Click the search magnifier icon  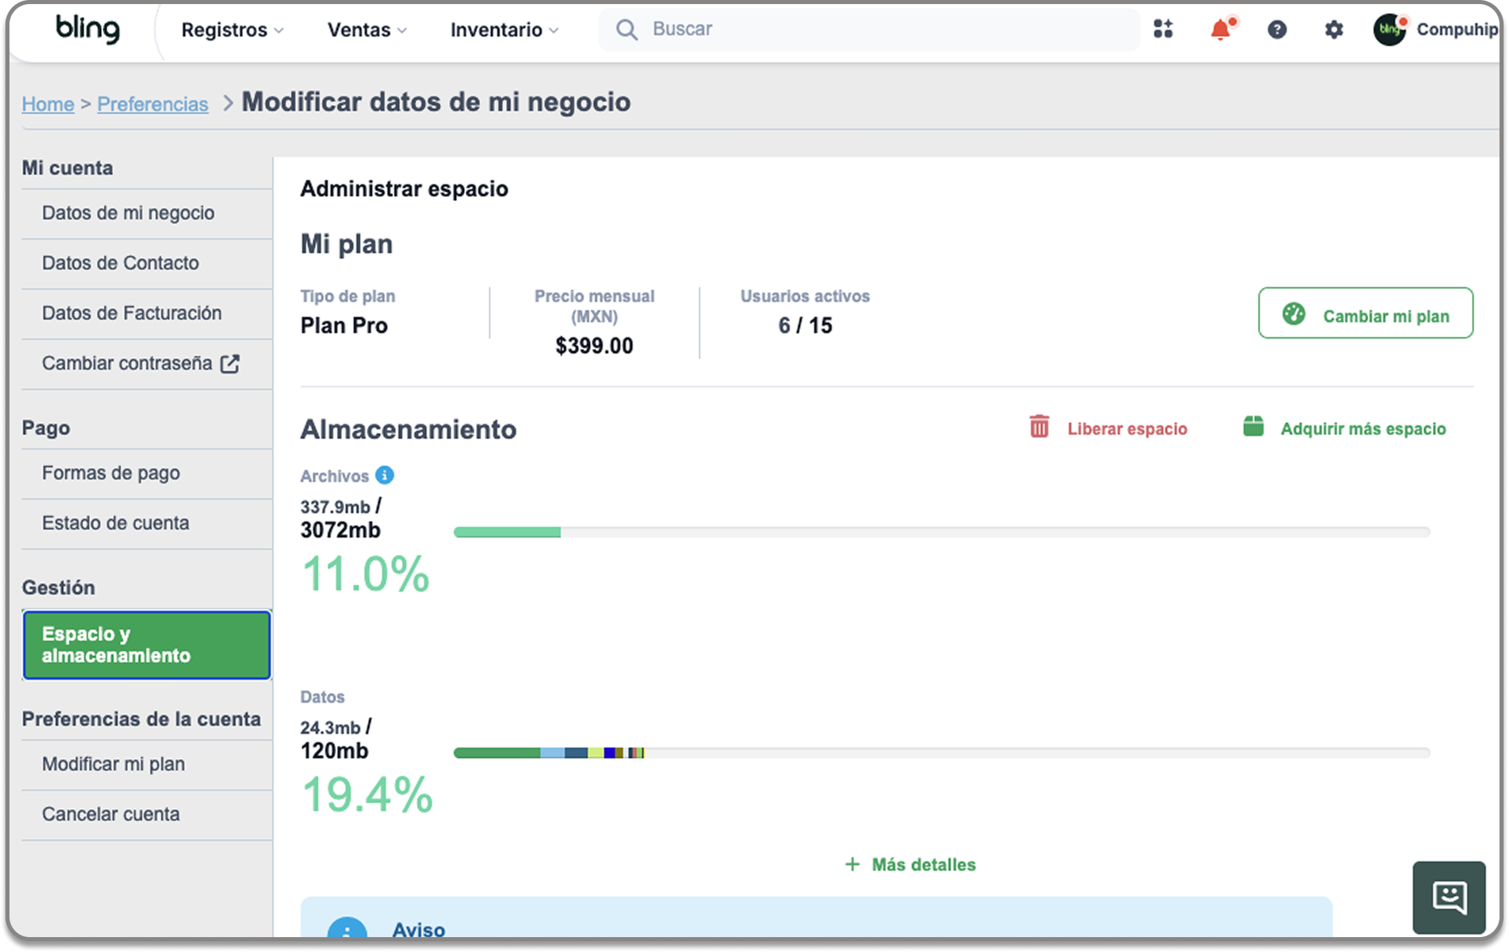click(626, 29)
